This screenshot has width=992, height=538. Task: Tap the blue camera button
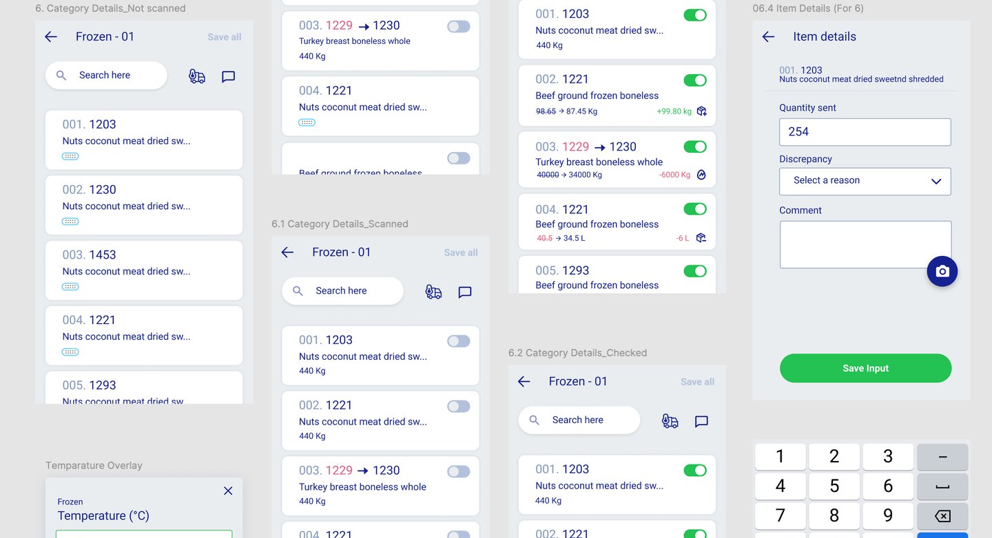942,271
